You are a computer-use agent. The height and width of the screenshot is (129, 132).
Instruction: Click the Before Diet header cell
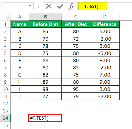click(x=45, y=24)
